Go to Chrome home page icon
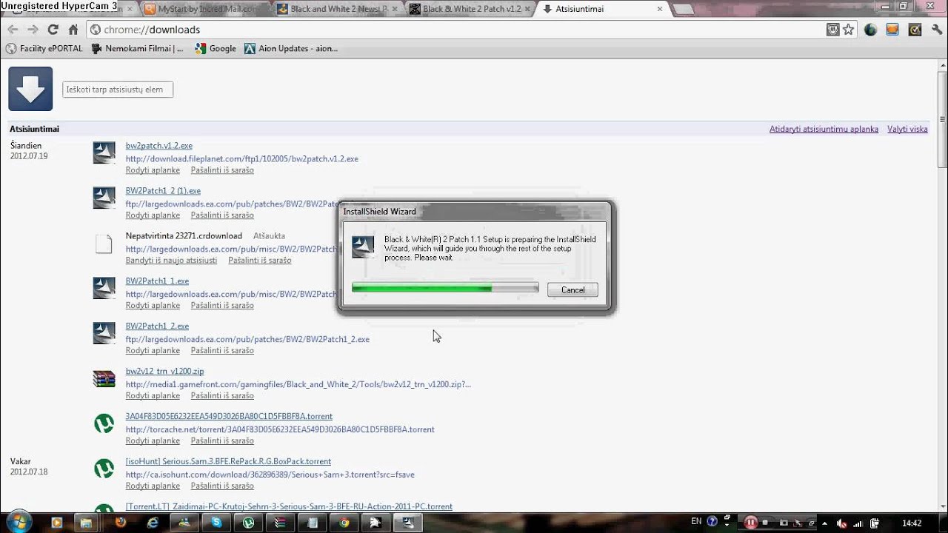Image resolution: width=948 pixels, height=533 pixels. (73, 30)
